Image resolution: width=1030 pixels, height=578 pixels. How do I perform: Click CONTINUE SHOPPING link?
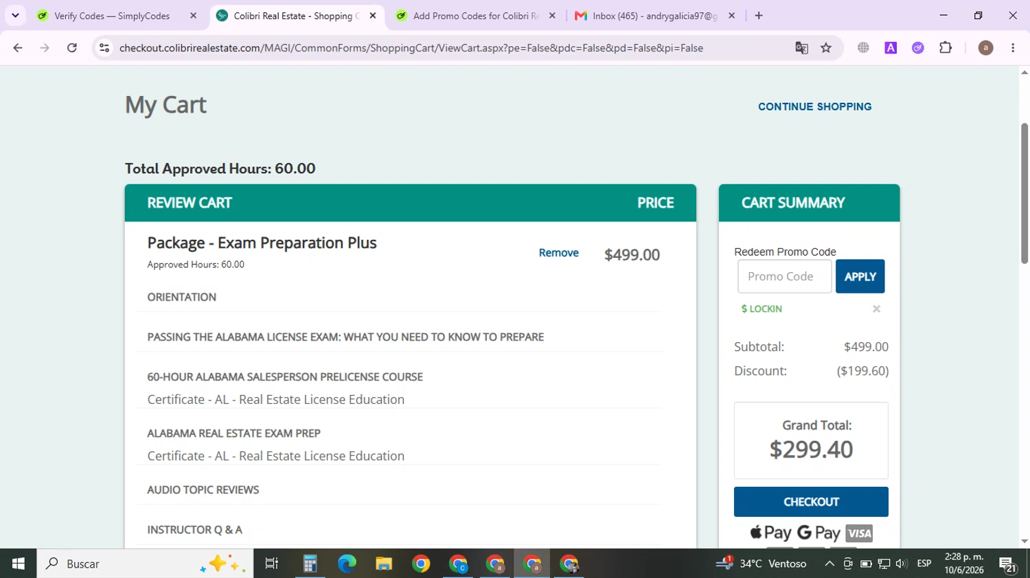(814, 107)
